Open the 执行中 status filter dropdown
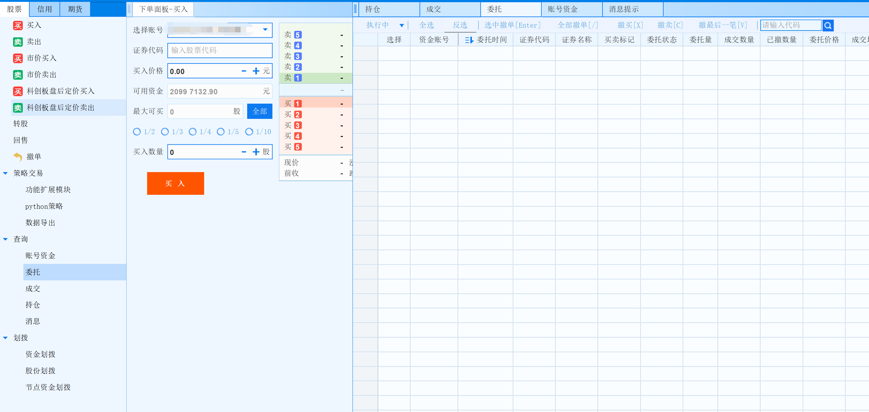This screenshot has width=869, height=412. 401,25
